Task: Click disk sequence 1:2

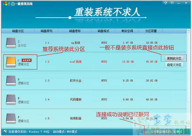Action: (x=47, y=62)
